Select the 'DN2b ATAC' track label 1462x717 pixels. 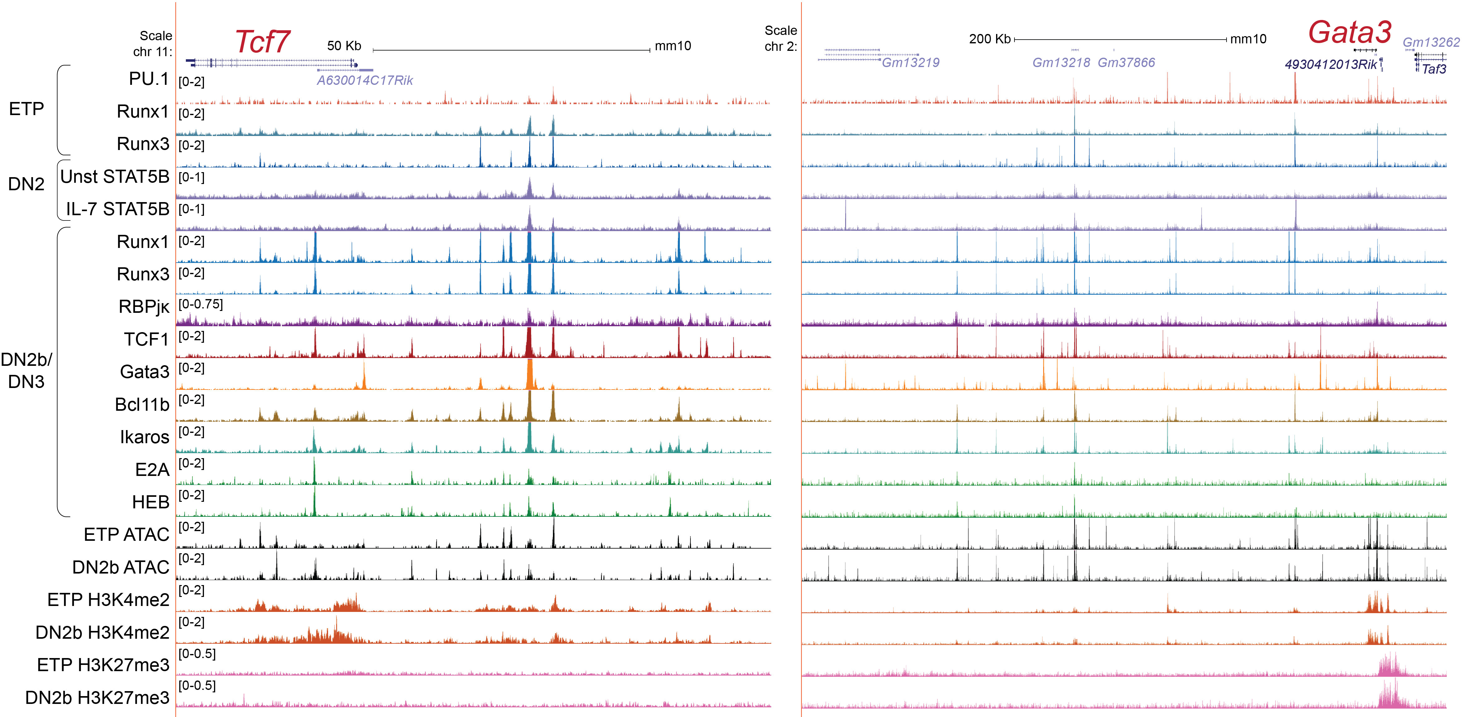120,567
